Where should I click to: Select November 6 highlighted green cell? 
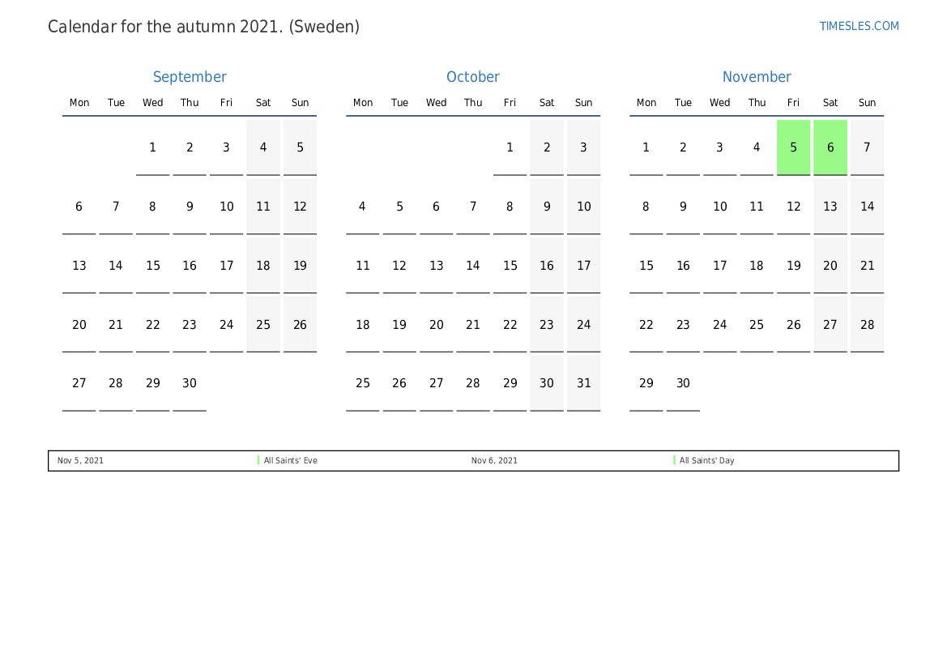point(830,147)
